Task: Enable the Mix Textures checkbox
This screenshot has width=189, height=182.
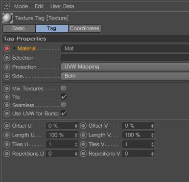Action: pos(64,88)
